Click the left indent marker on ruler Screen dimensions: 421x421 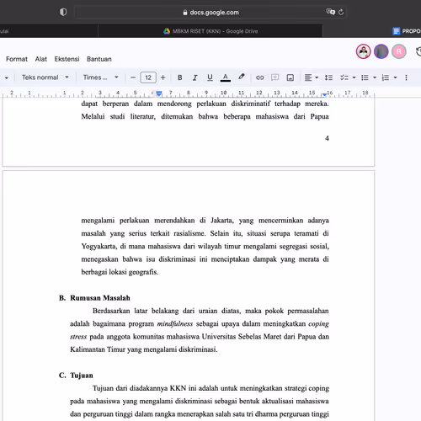159,93
